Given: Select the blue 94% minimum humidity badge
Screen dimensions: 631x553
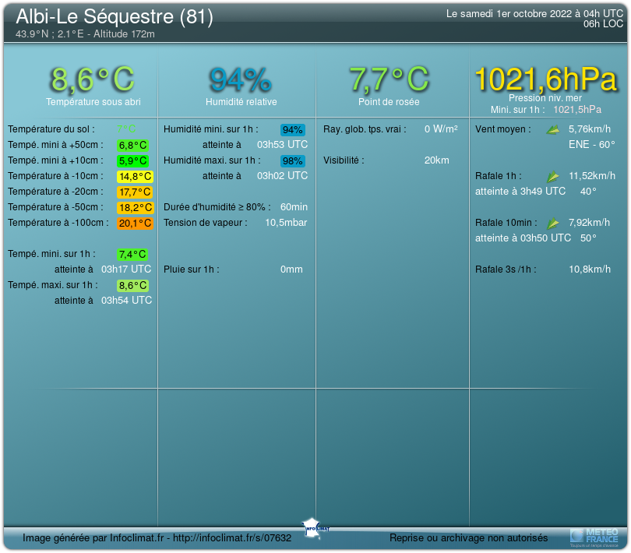Looking at the screenshot, I should (x=293, y=129).
